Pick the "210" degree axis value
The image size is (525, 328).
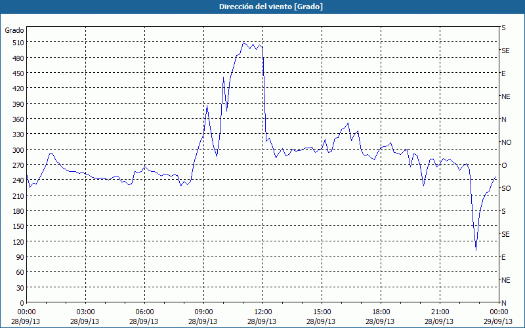coord(18,195)
